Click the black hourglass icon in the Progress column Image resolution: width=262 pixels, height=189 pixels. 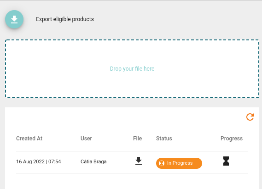click(x=226, y=161)
